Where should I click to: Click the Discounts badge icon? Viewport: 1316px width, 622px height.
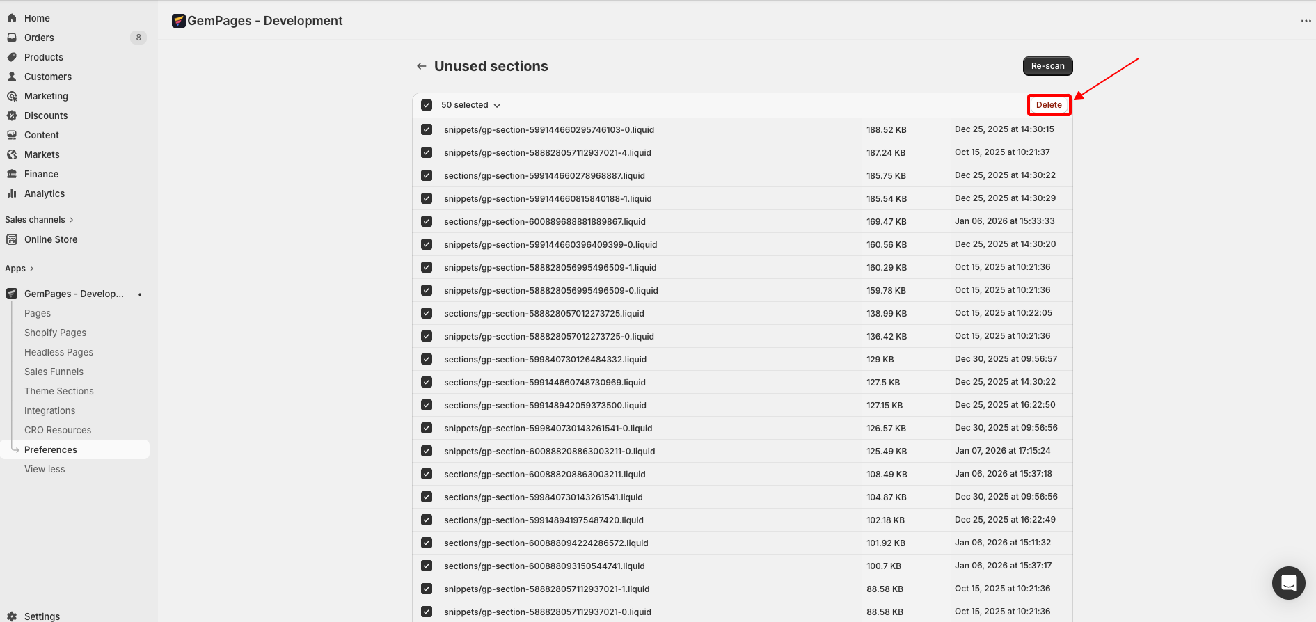12,115
